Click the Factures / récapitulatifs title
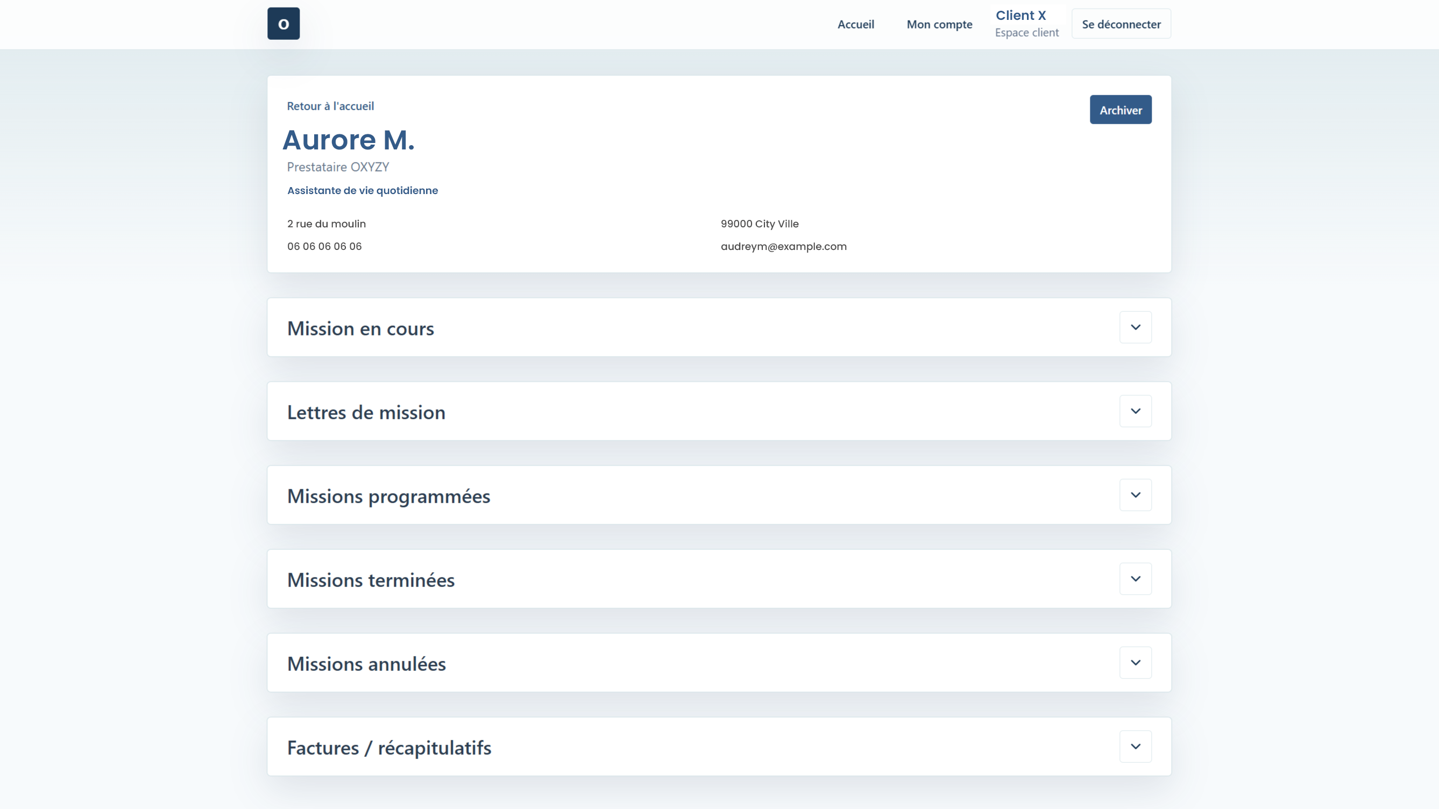The height and width of the screenshot is (809, 1439). tap(389, 748)
